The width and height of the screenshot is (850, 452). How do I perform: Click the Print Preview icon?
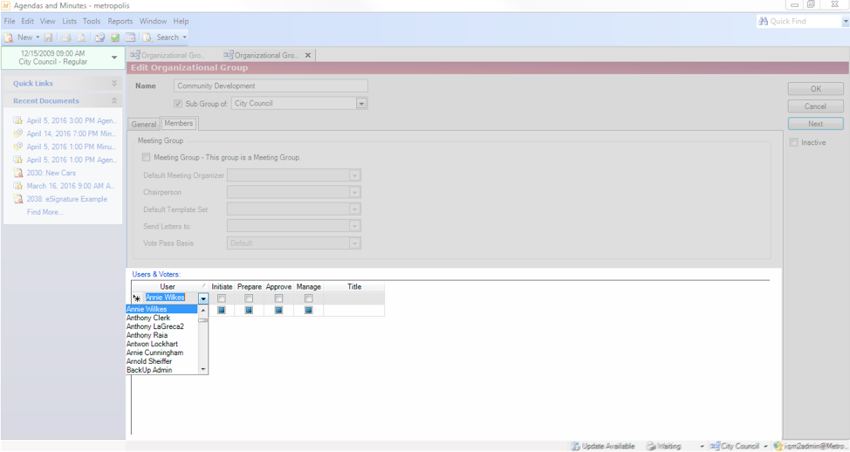81,38
